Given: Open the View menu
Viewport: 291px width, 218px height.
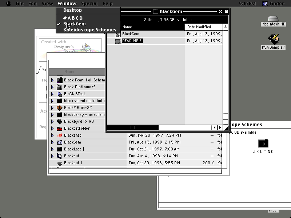Looking at the screenshot, I should (x=47, y=4).
